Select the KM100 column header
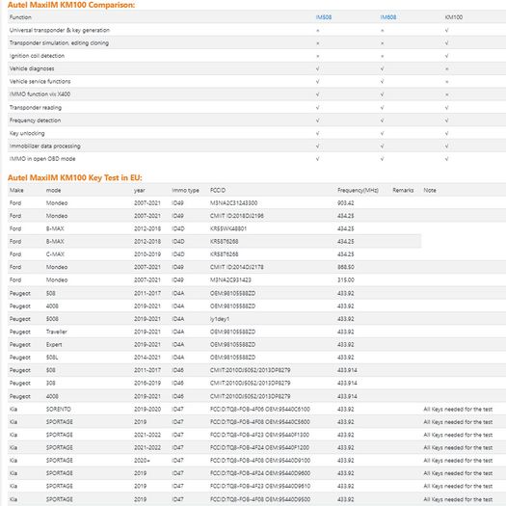This screenshot has height=506, width=506. [453, 17]
